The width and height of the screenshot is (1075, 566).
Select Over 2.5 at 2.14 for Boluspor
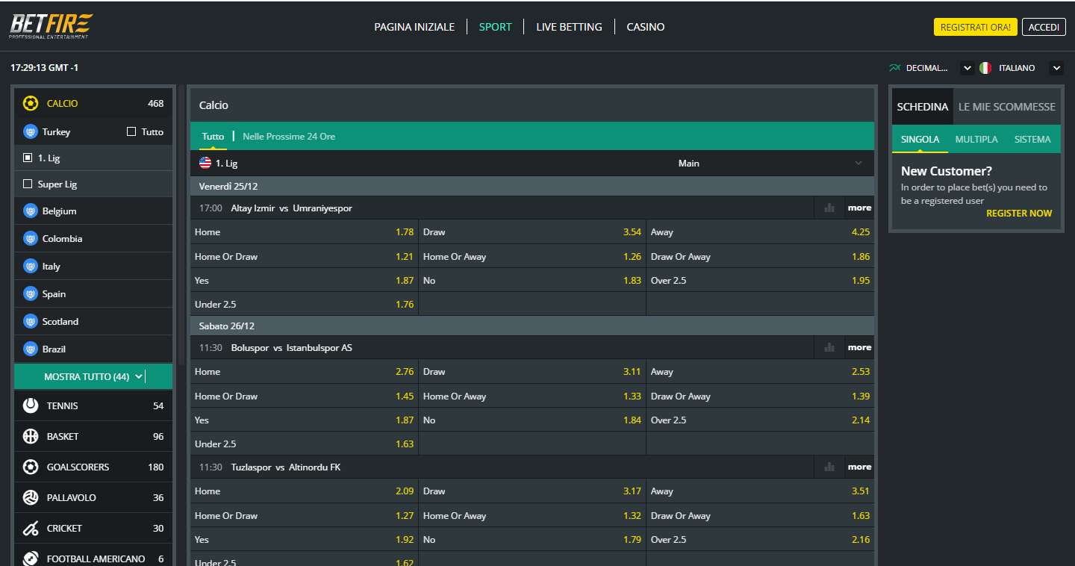click(x=760, y=420)
